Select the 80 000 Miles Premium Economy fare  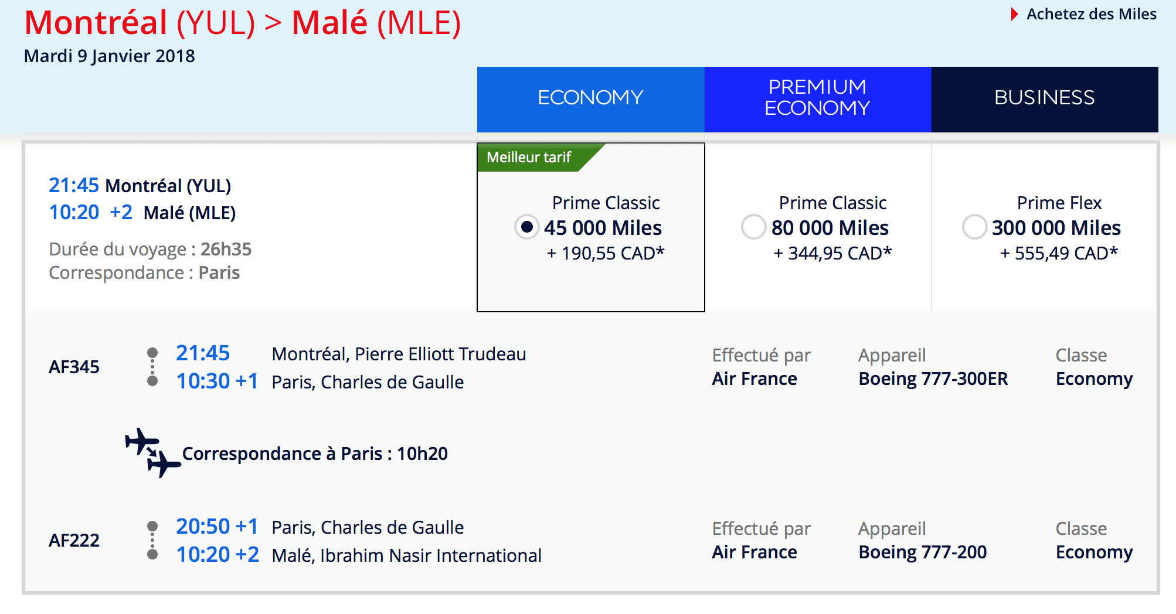click(753, 227)
